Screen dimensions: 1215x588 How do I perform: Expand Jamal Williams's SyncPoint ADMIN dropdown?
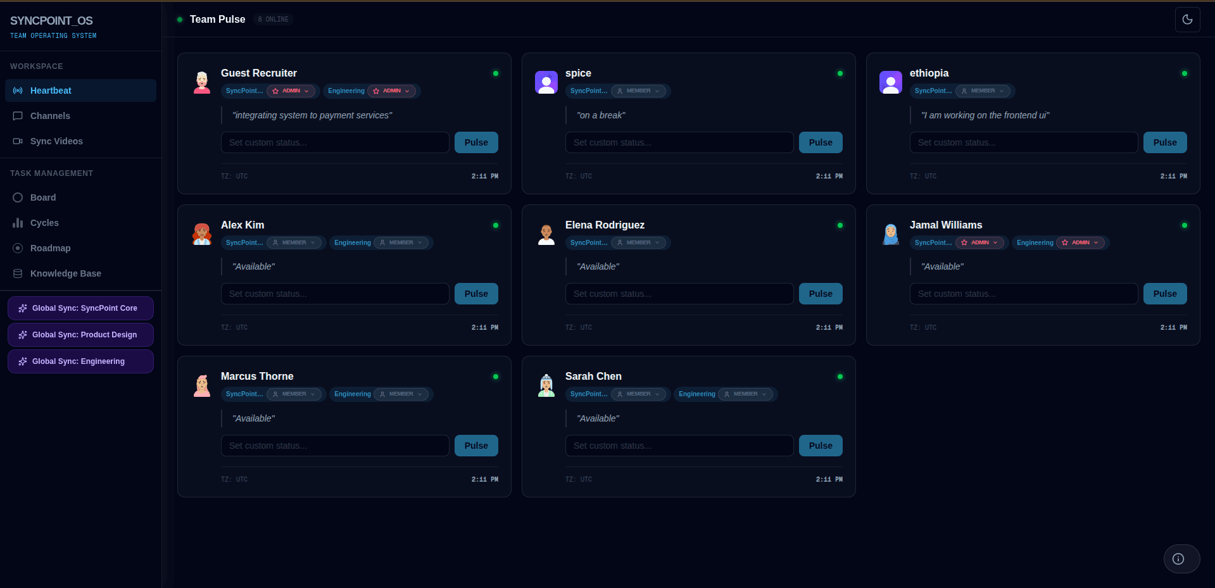coord(980,242)
